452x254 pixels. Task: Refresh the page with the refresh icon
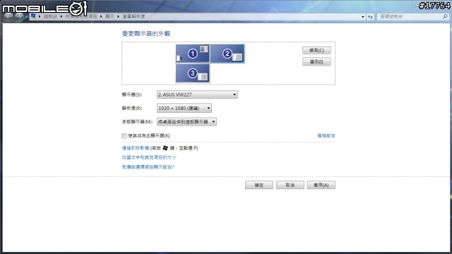click(x=370, y=17)
